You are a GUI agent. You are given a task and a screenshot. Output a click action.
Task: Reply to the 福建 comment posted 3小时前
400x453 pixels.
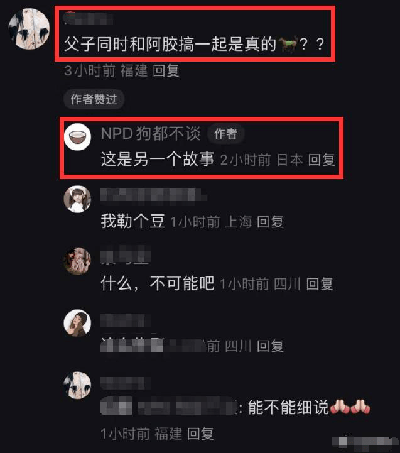pyautogui.click(x=166, y=71)
